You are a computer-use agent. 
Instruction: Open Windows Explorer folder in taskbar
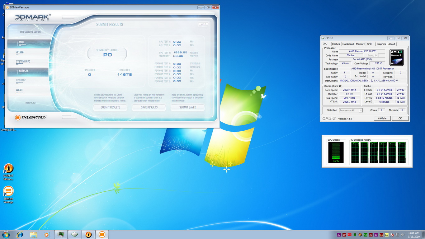(x=33, y=234)
